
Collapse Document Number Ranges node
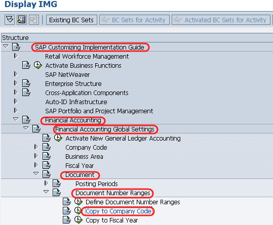pos(46,192)
